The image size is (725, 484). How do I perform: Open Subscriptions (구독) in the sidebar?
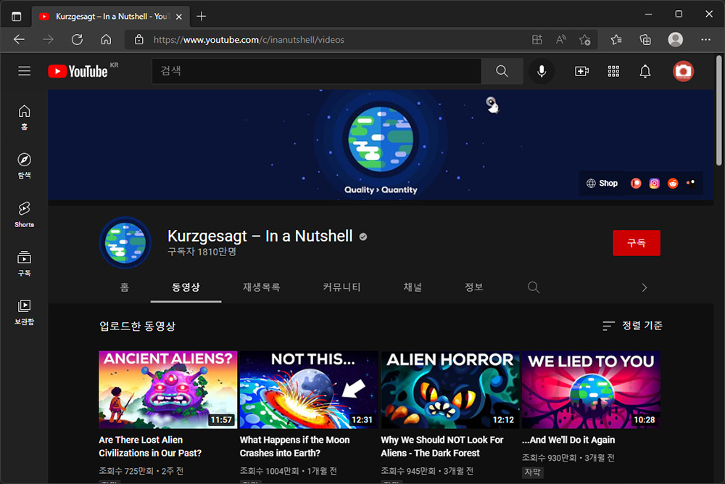point(25,263)
